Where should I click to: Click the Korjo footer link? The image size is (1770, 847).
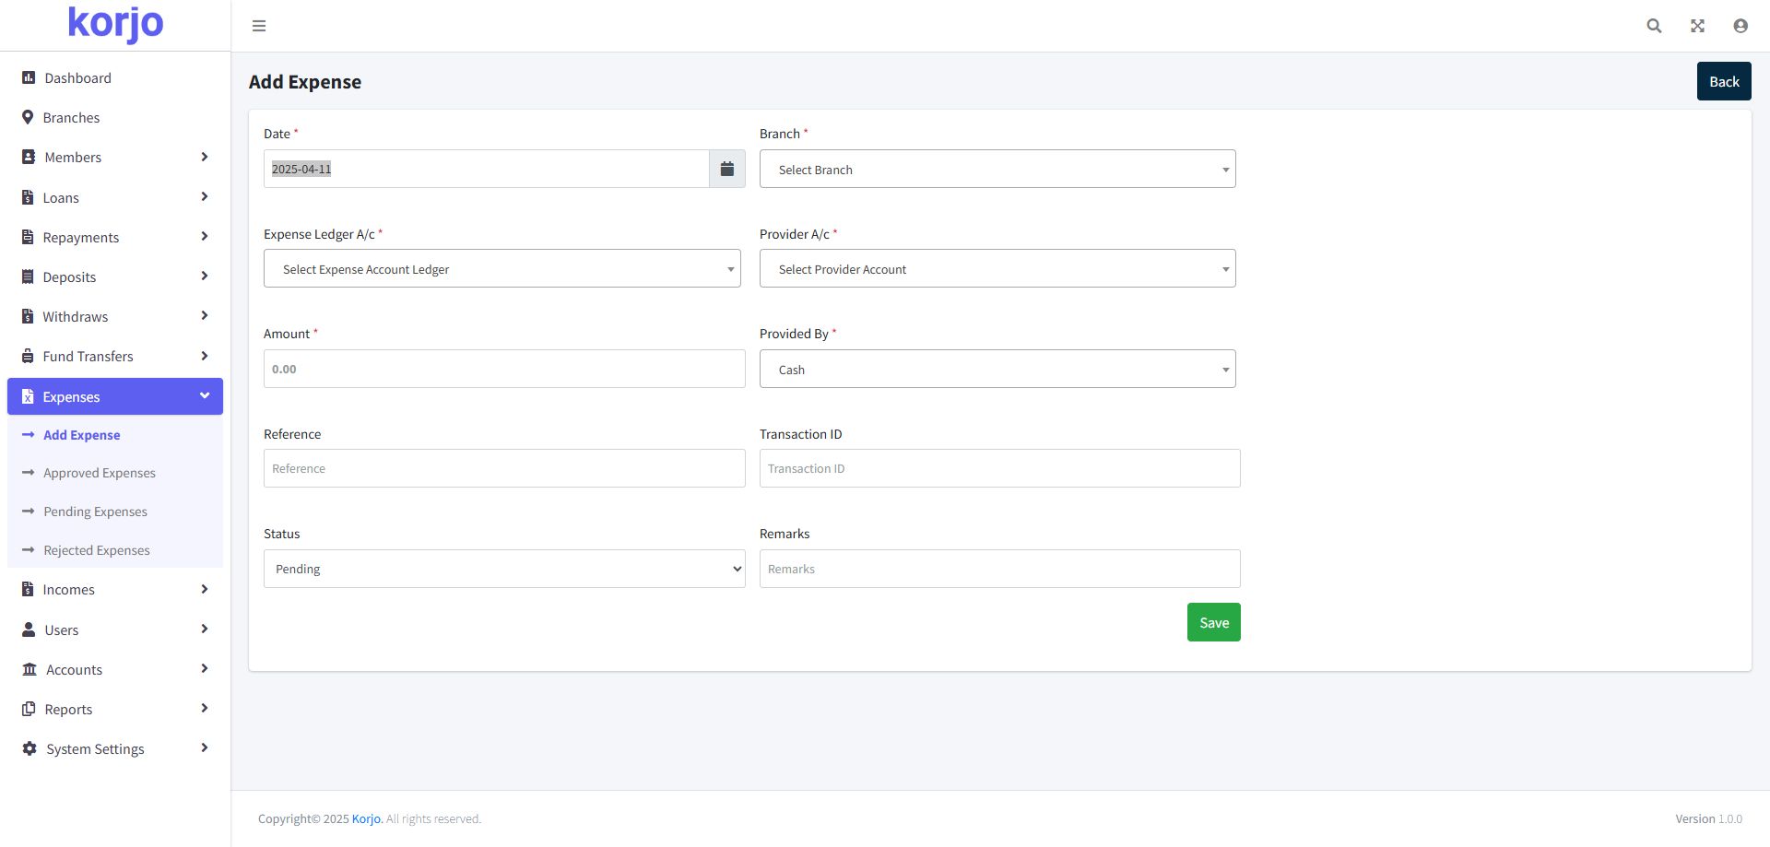(x=366, y=819)
